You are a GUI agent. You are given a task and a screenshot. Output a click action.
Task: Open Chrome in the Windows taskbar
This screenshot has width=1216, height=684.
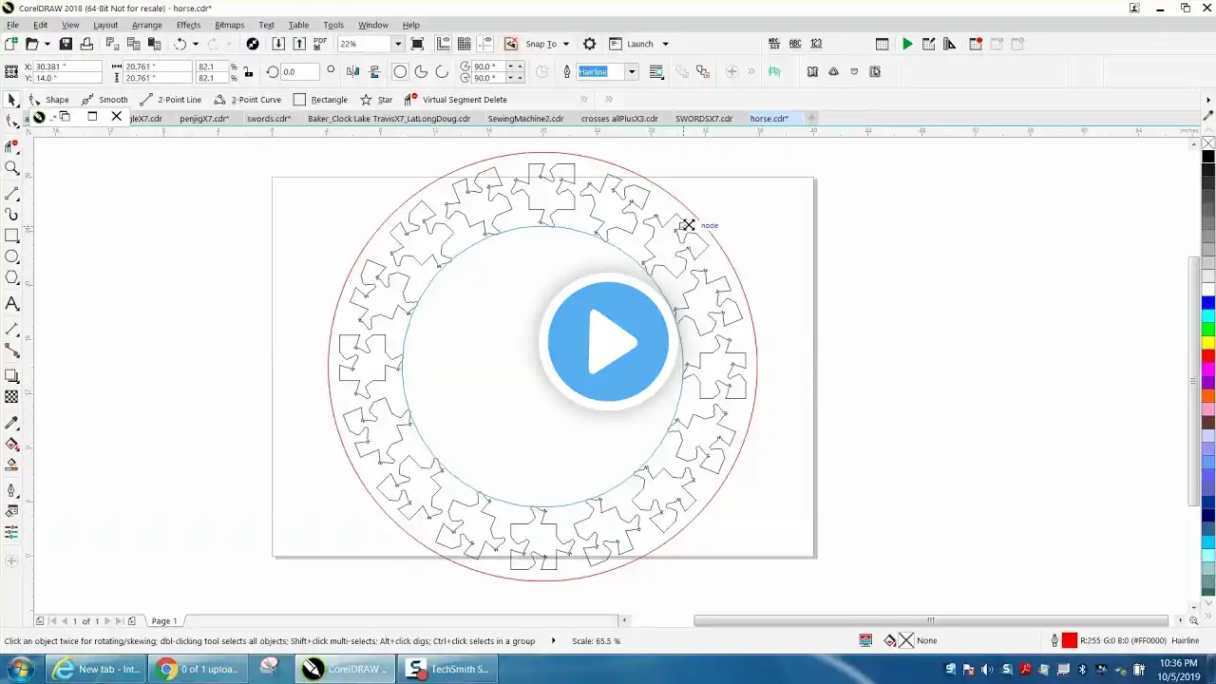(200, 669)
